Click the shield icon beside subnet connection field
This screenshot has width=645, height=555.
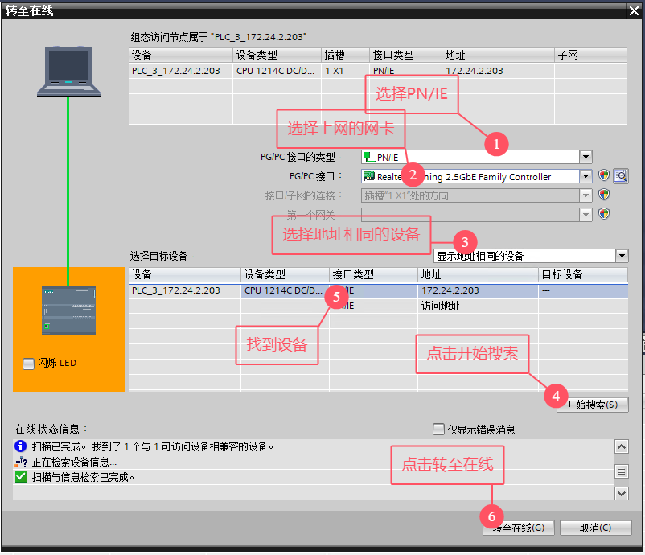point(603,195)
